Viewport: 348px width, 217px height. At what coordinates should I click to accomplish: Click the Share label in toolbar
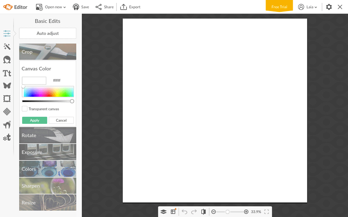[109, 7]
